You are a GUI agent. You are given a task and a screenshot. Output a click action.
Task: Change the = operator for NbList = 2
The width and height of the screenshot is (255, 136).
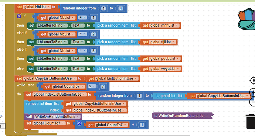click(82, 34)
